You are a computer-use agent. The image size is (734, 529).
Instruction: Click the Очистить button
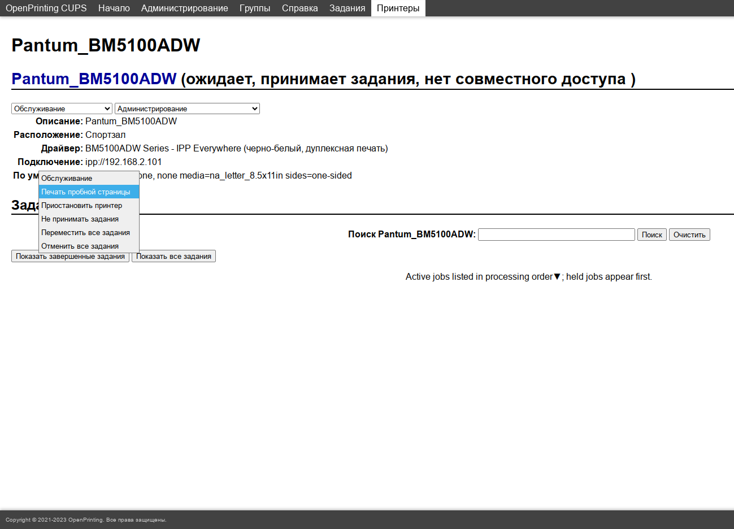pyautogui.click(x=689, y=235)
